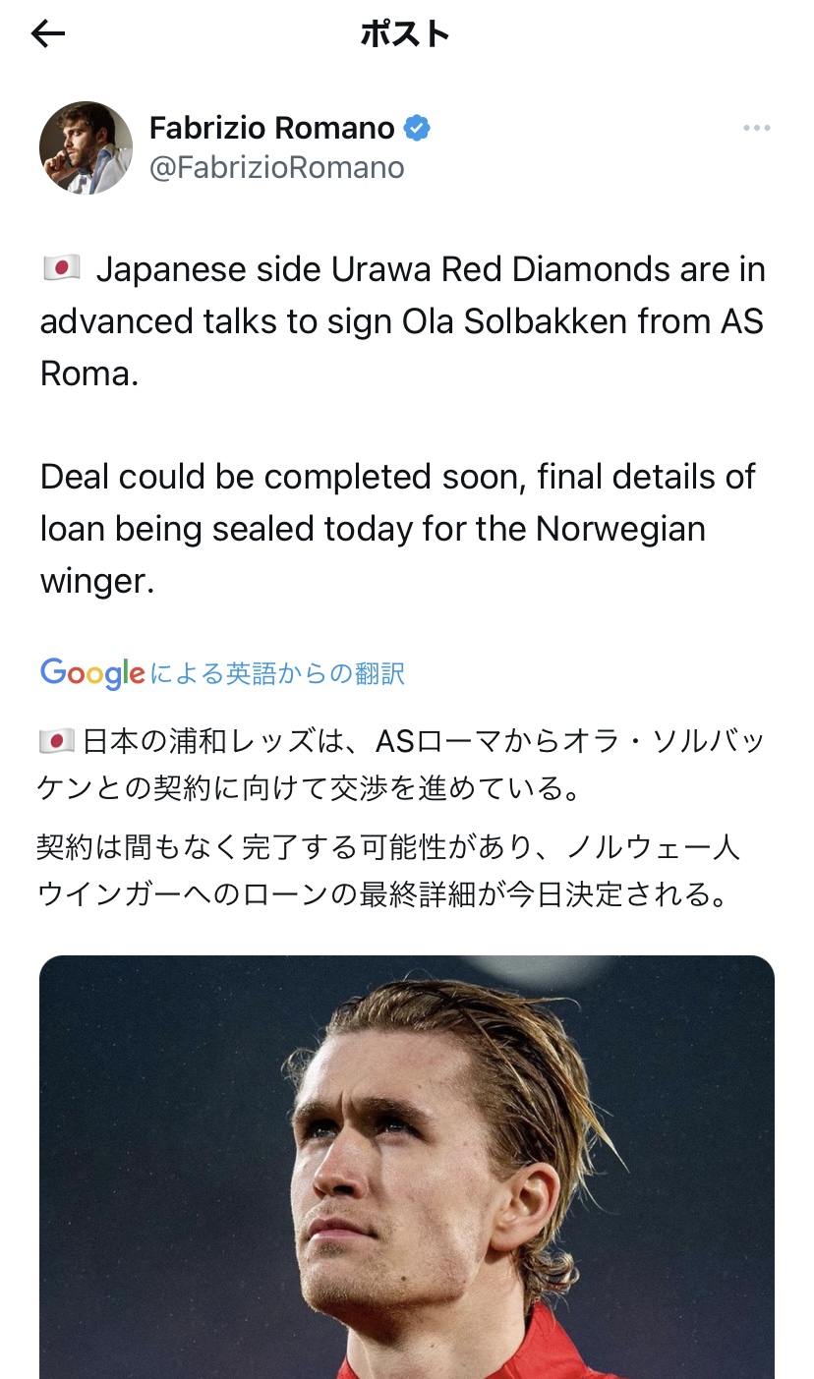
Task: Open the Fabrizio Romano display name
Action: pyautogui.click(x=271, y=128)
